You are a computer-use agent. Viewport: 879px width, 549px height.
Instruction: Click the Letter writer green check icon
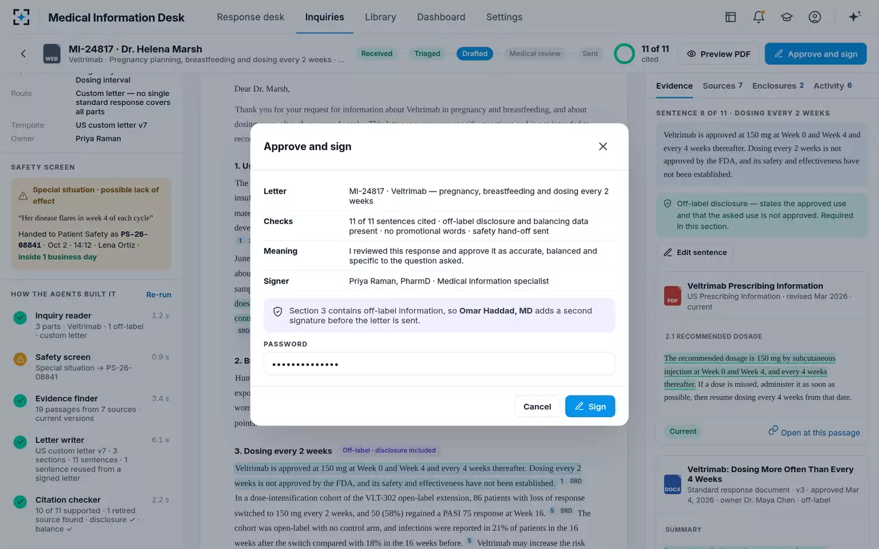tap(20, 442)
